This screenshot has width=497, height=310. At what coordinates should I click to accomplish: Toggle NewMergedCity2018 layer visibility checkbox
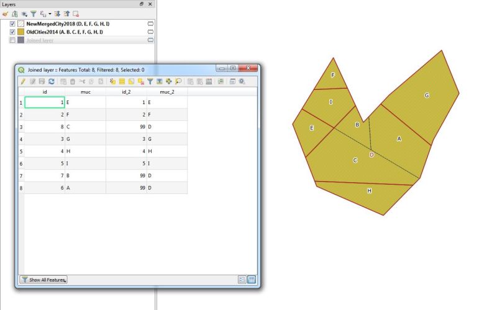tap(12, 24)
